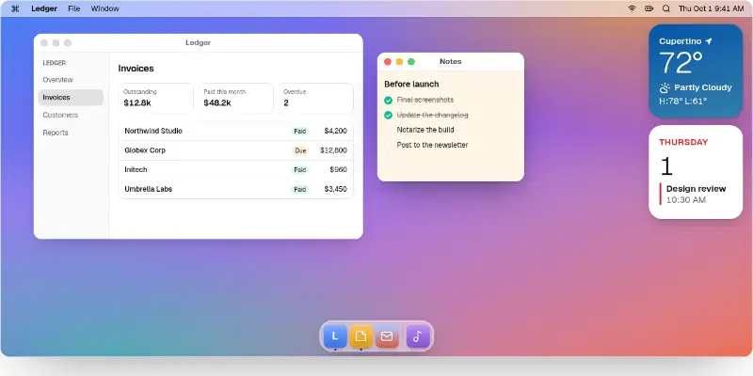Click the Paid badge for Umbrella Labs
This screenshot has width=753, height=376.
pyautogui.click(x=300, y=190)
